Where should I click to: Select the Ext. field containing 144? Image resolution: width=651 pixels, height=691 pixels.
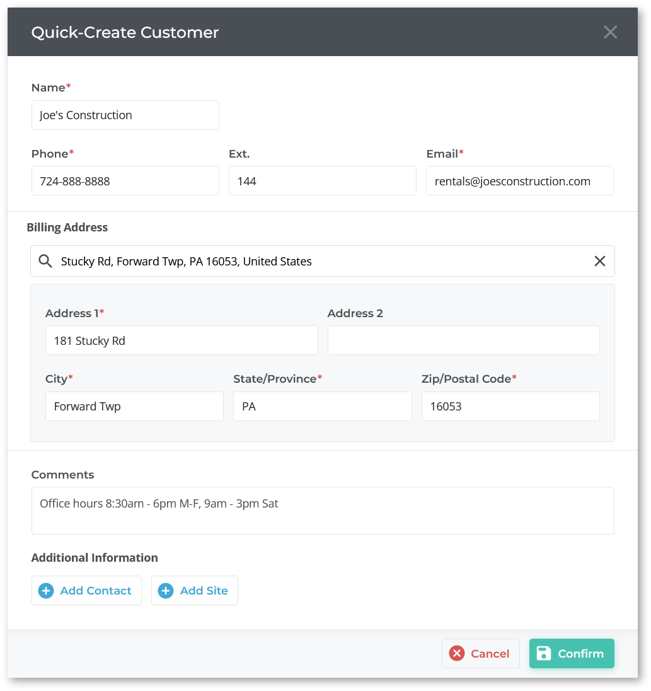pos(323,181)
